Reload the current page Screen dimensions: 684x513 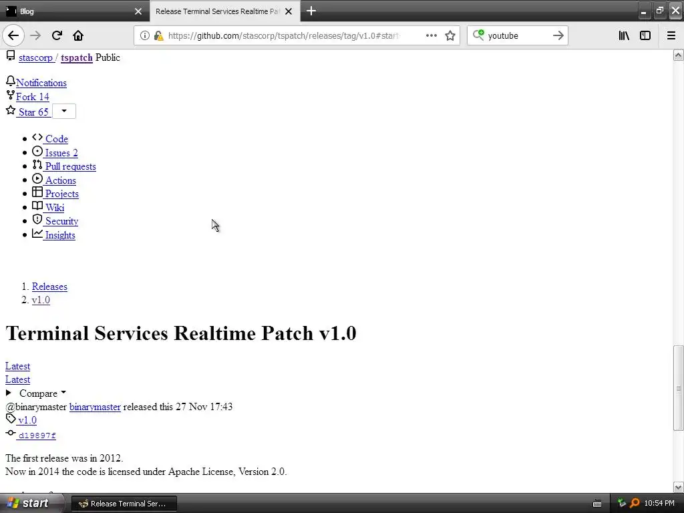pyautogui.click(x=57, y=35)
